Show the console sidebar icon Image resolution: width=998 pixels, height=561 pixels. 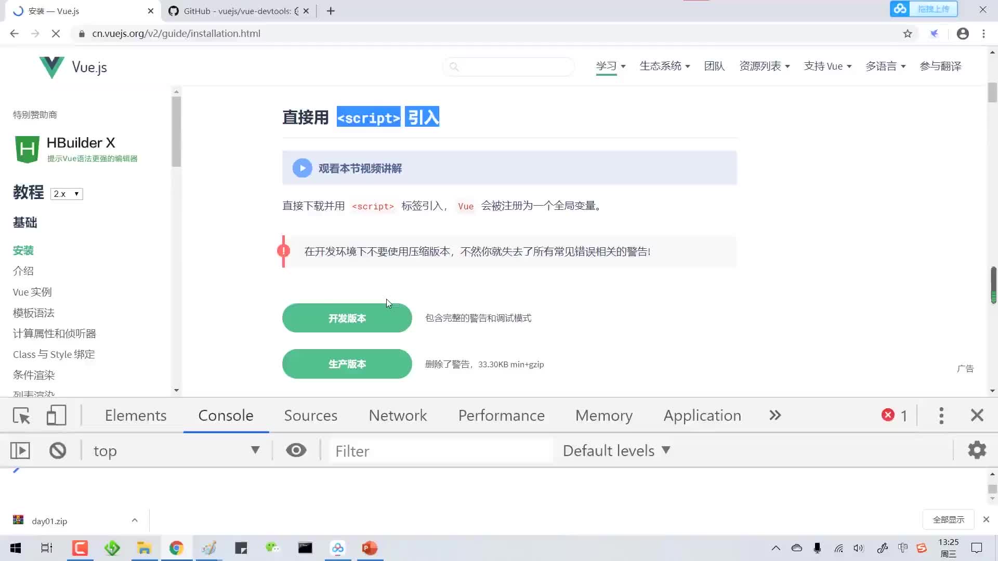pyautogui.click(x=20, y=450)
